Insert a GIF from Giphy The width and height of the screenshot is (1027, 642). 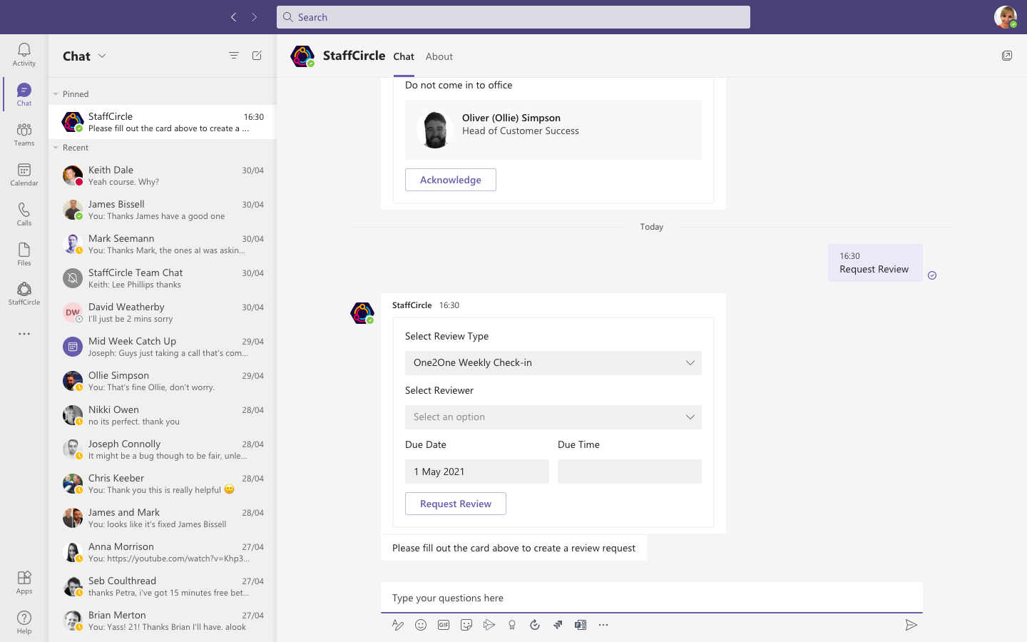(444, 625)
